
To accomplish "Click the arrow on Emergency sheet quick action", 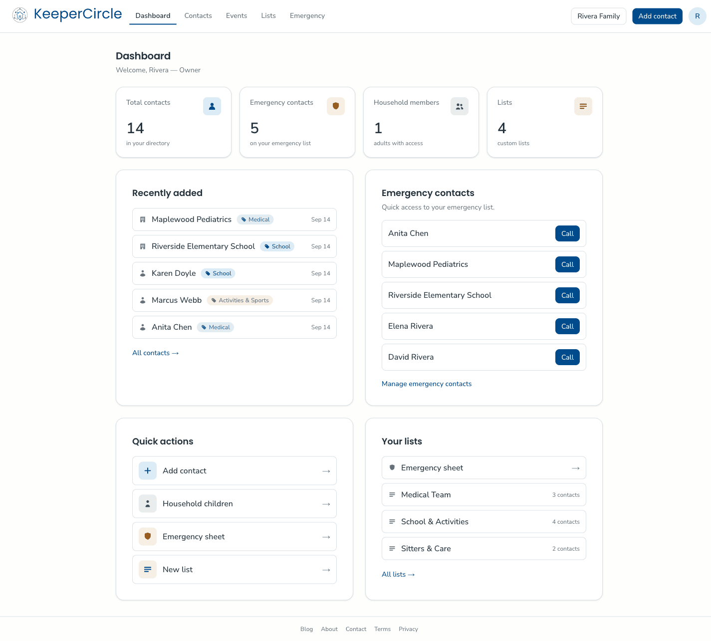I will pyautogui.click(x=326, y=537).
